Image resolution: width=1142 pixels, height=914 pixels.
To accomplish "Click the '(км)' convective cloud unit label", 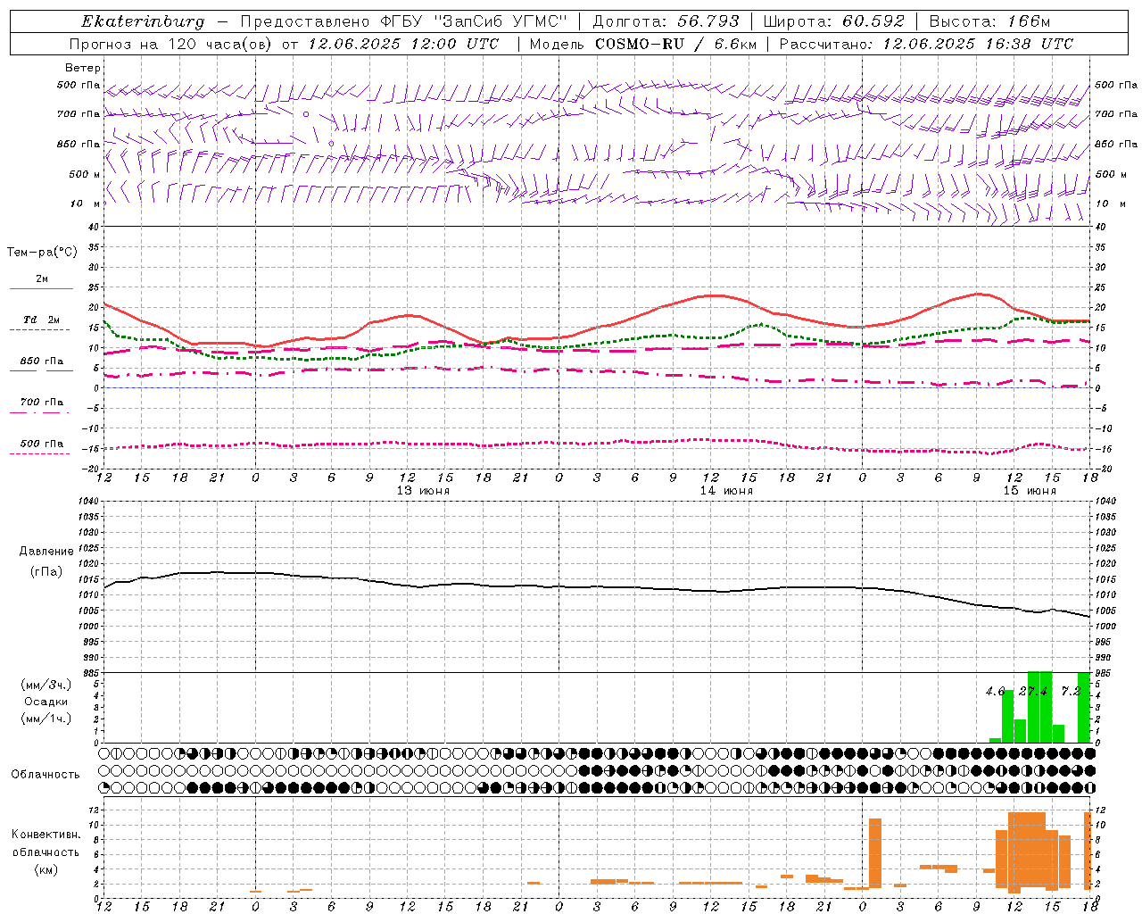I will 46,869.
